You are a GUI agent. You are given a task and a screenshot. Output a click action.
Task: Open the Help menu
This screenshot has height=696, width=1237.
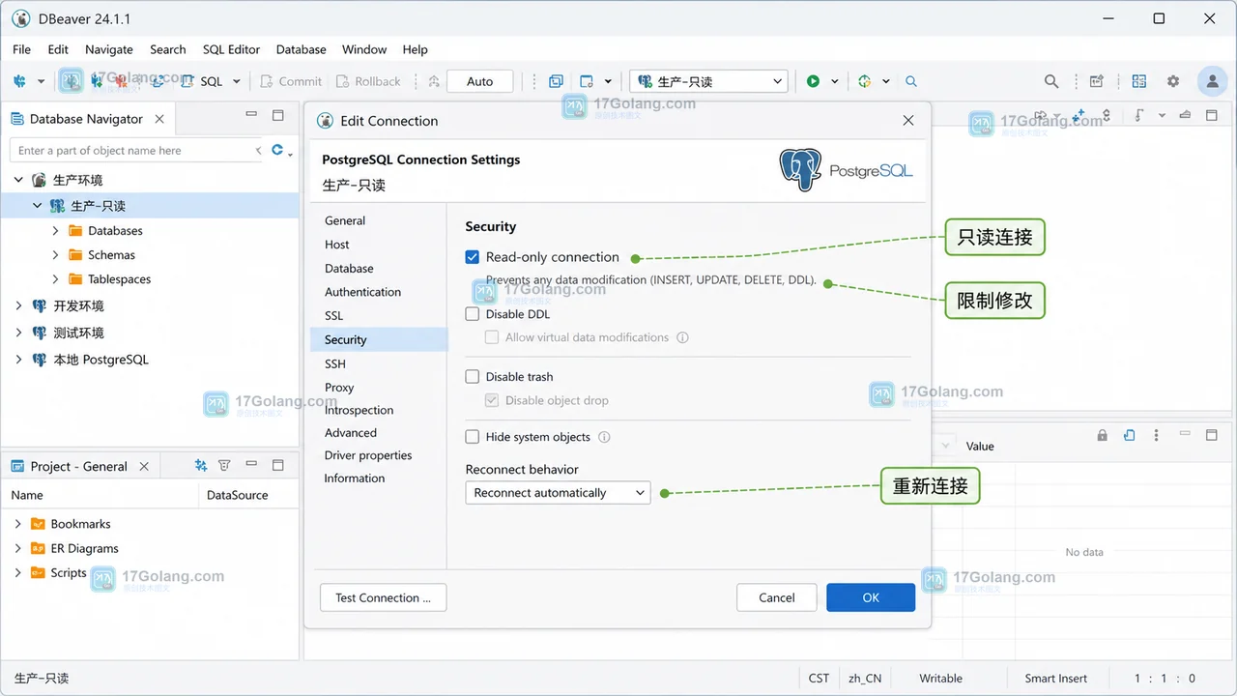pos(415,49)
